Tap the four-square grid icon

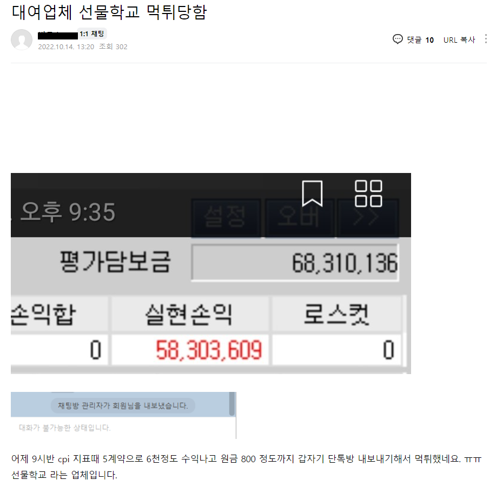pos(368,194)
